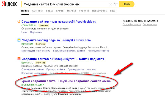Open the Новости tab
Screen dimensions: 165x99
[x=84, y=11]
